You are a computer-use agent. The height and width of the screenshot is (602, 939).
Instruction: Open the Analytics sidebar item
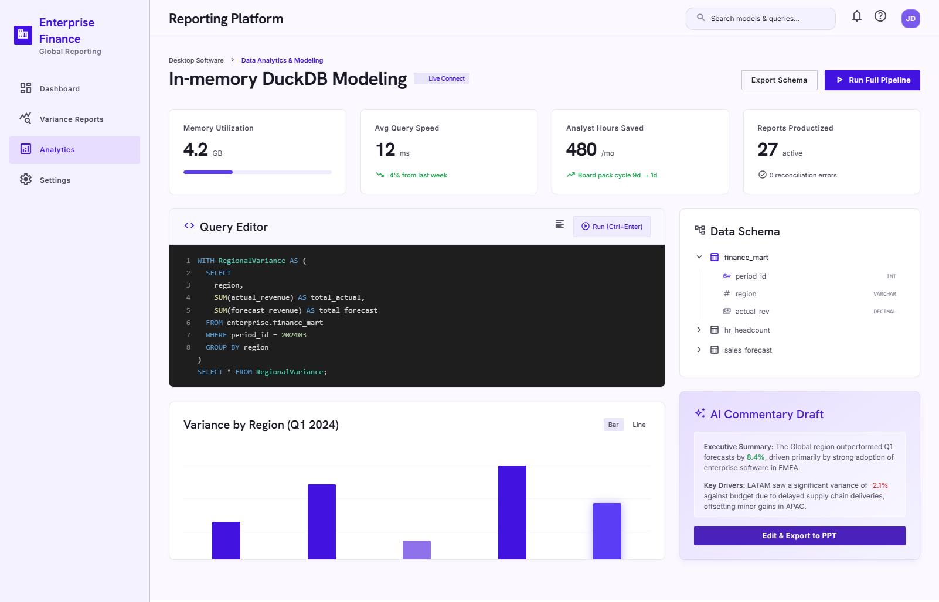pyautogui.click(x=74, y=150)
